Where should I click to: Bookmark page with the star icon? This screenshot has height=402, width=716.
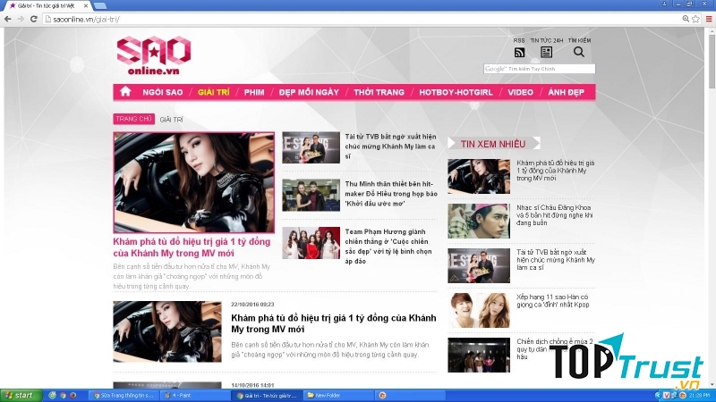point(695,19)
